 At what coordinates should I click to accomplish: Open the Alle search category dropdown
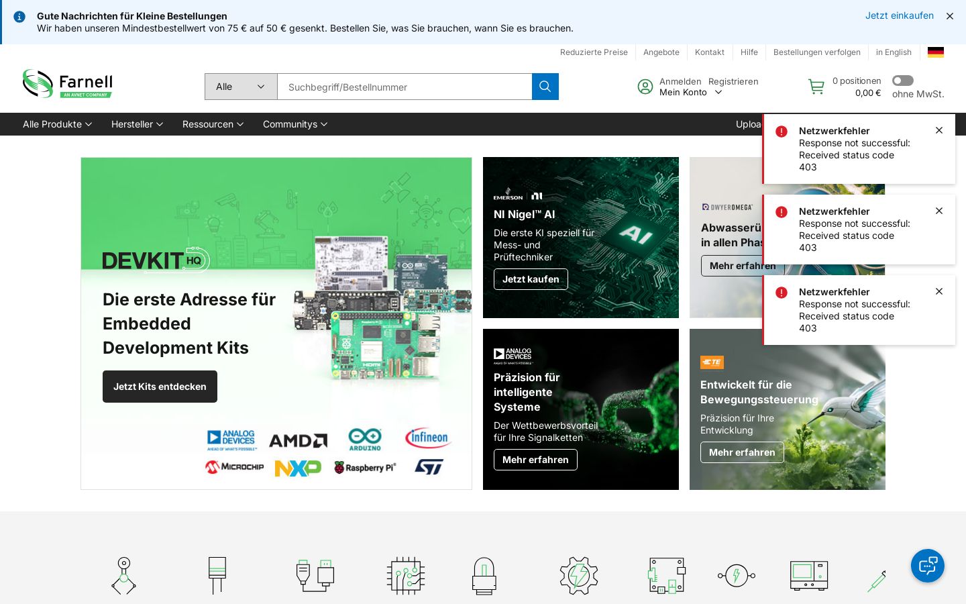[x=241, y=87]
